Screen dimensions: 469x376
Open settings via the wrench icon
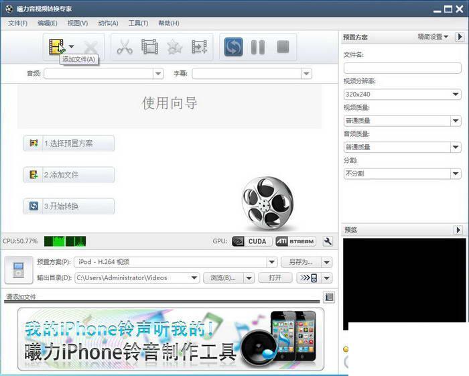click(328, 241)
